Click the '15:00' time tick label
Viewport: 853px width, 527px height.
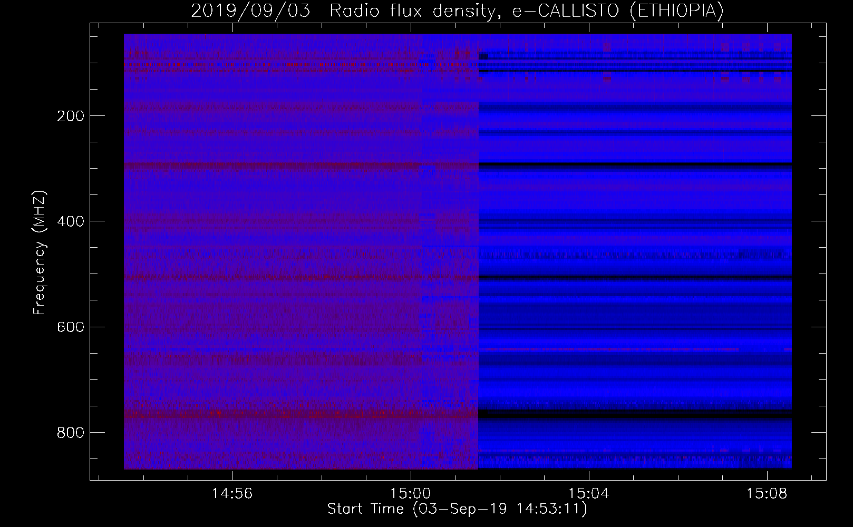point(410,494)
